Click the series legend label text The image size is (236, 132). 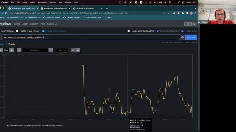36,126
